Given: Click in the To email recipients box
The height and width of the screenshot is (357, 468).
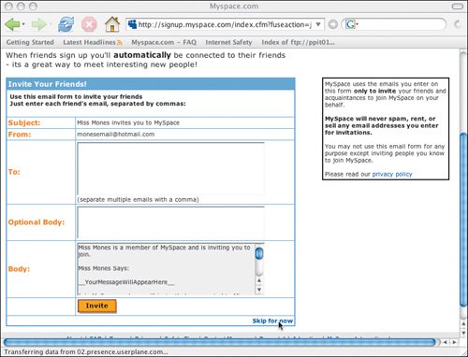Looking at the screenshot, I should pyautogui.click(x=170, y=168).
